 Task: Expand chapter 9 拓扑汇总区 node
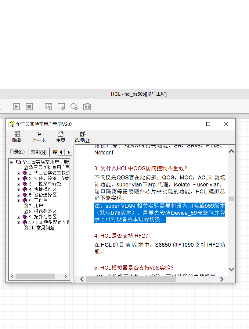[x=19, y=217]
